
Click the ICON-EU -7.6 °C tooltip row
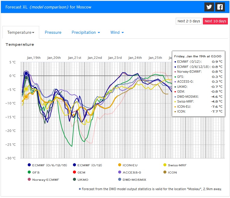tap(198, 107)
